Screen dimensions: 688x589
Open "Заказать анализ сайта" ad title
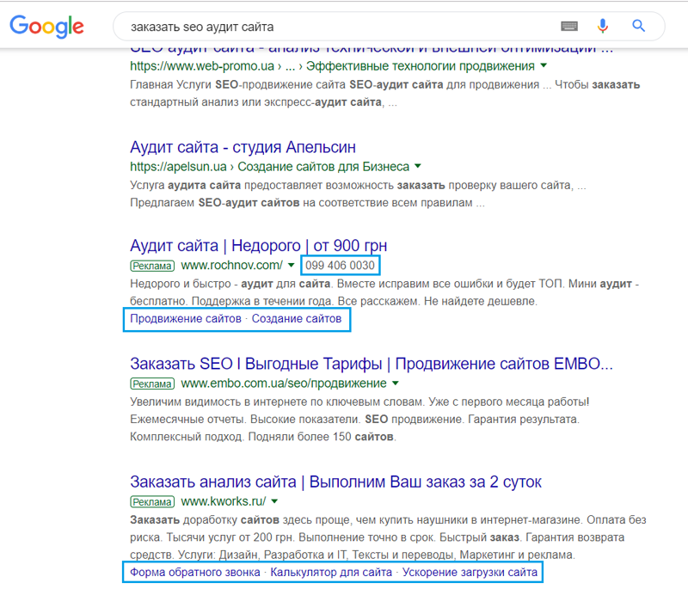click(335, 482)
